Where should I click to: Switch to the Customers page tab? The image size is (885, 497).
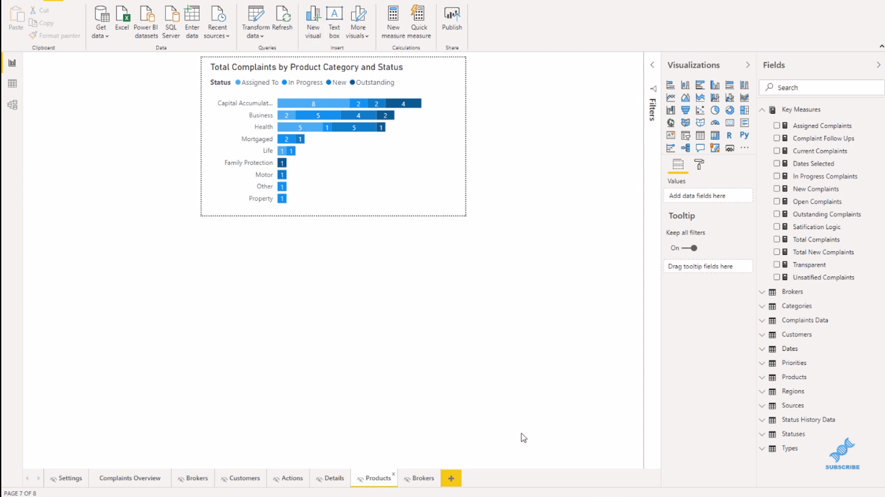tap(240, 478)
